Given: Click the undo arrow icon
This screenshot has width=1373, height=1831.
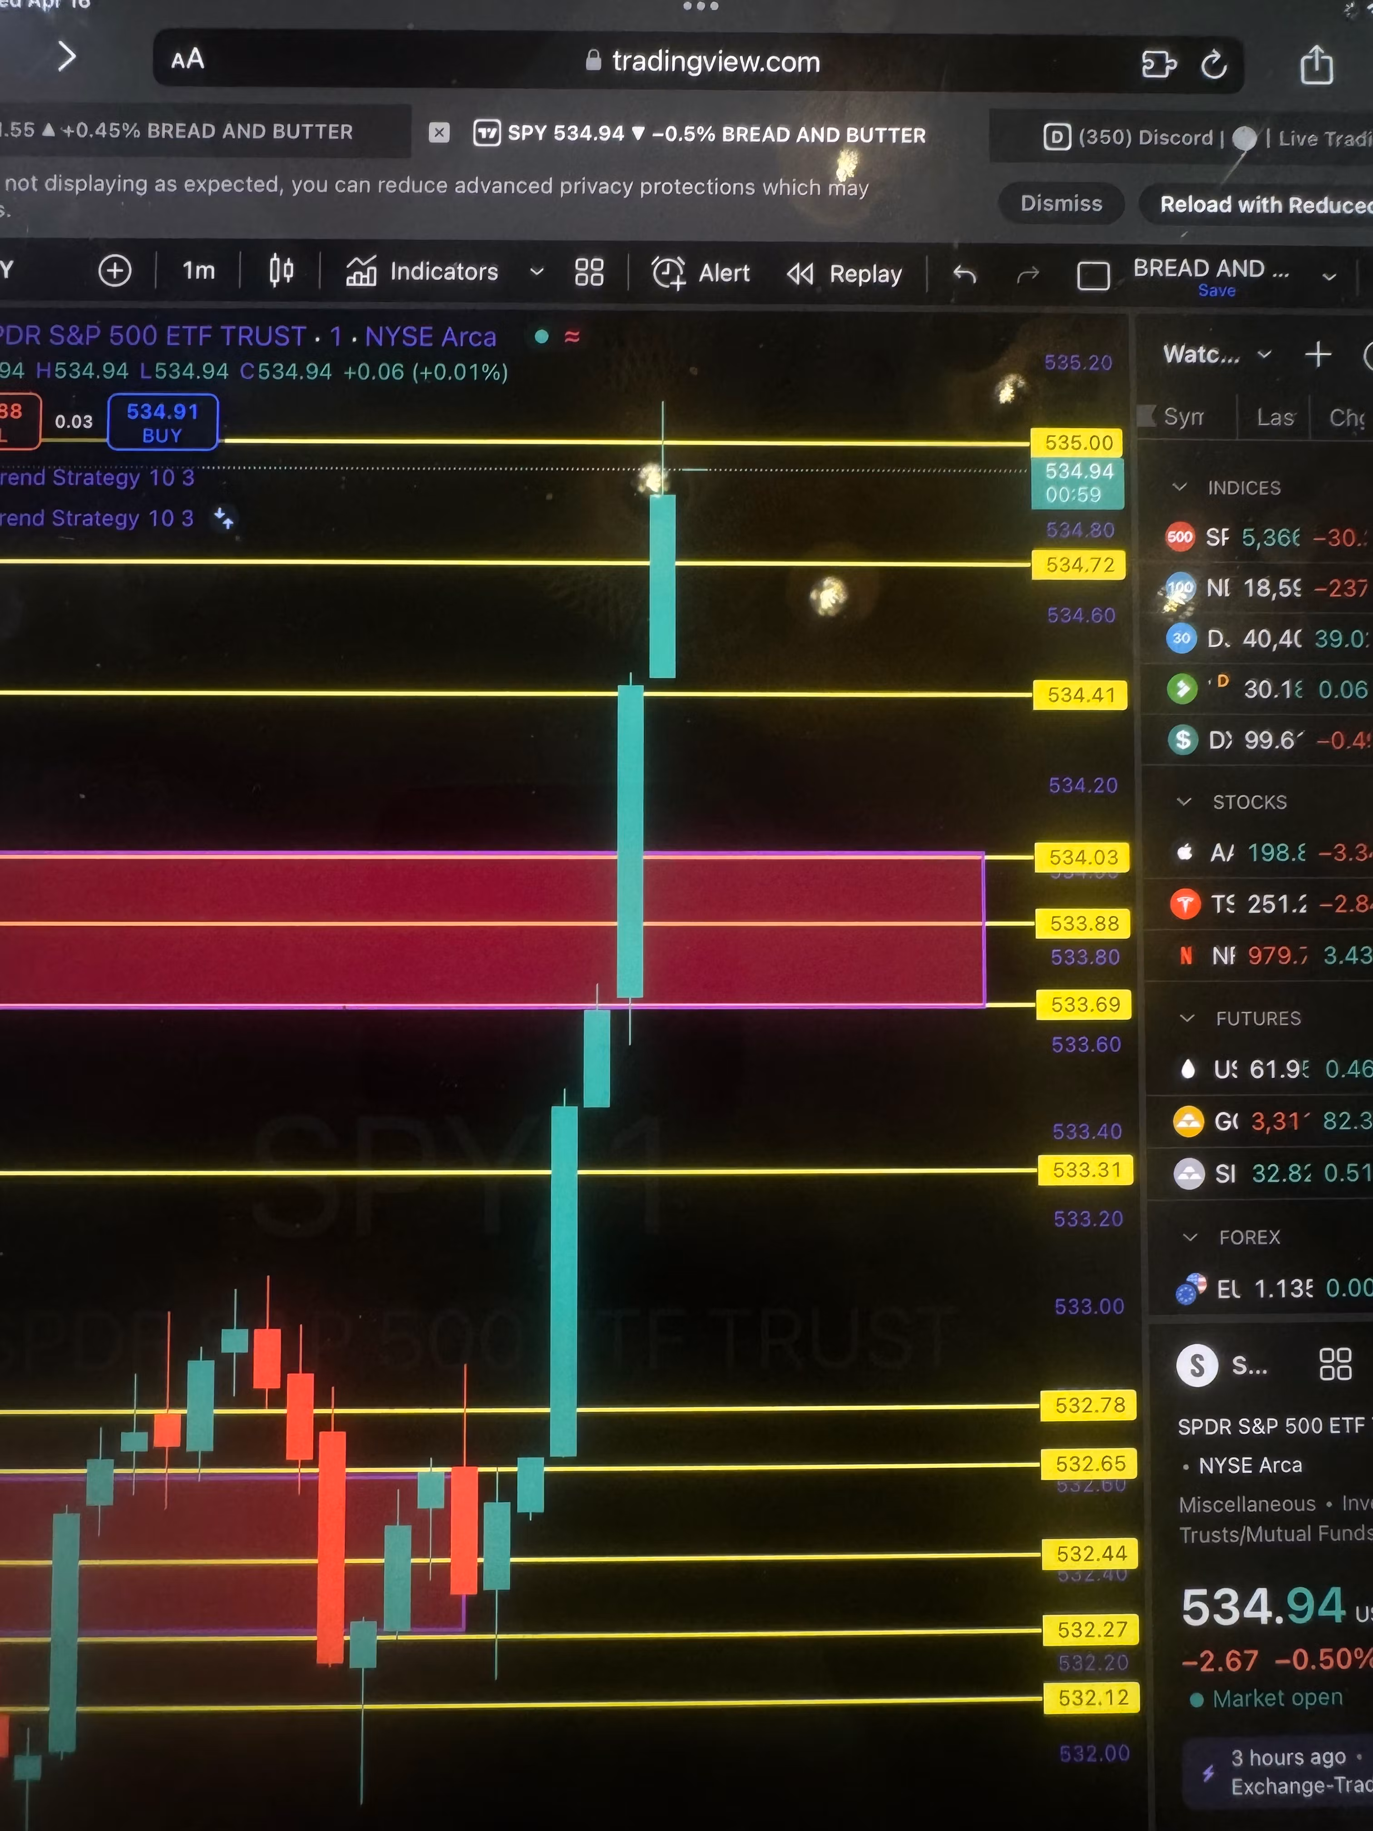Looking at the screenshot, I should [x=964, y=274].
